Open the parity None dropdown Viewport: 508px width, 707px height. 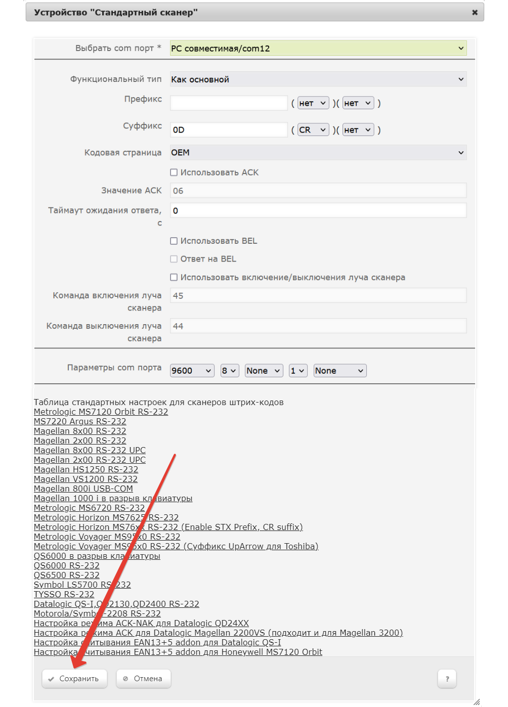[x=264, y=371]
